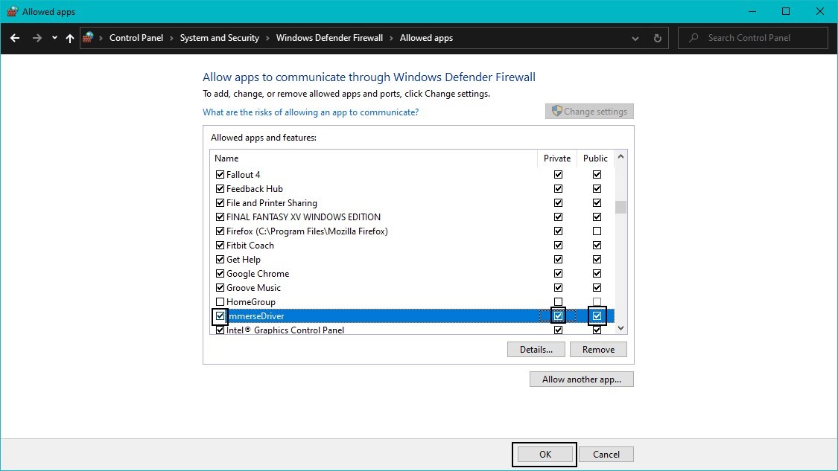838x471 pixels.
Task: Click the list scrollbar thumb
Action: coord(620,207)
